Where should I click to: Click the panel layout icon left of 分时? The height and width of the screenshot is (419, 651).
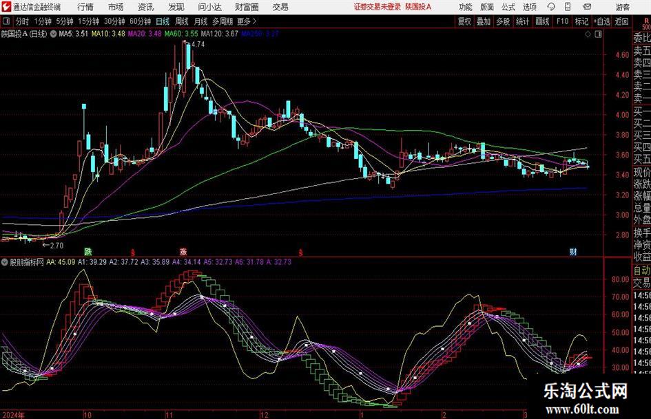6,21
